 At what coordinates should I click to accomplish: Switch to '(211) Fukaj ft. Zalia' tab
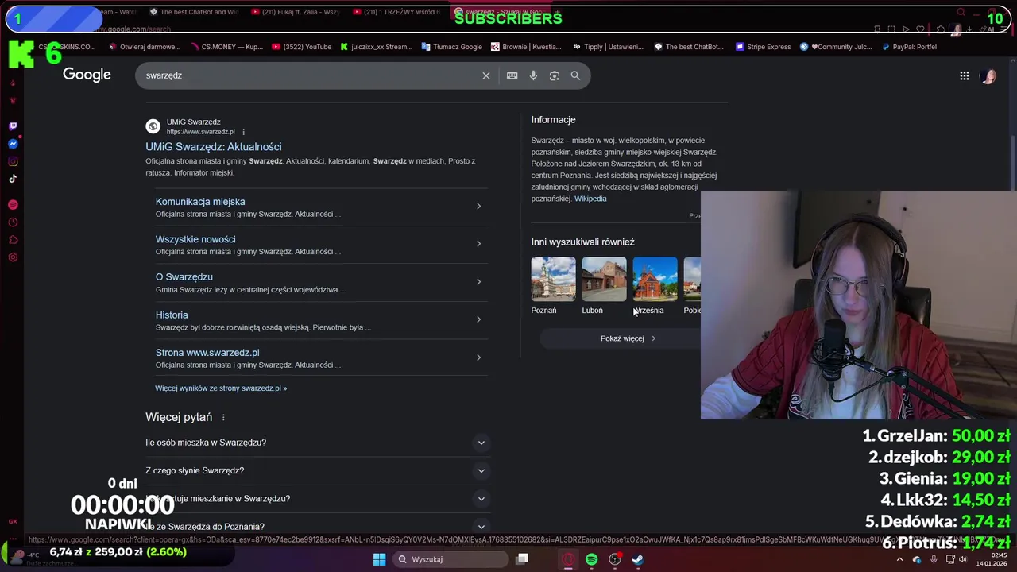294,12
